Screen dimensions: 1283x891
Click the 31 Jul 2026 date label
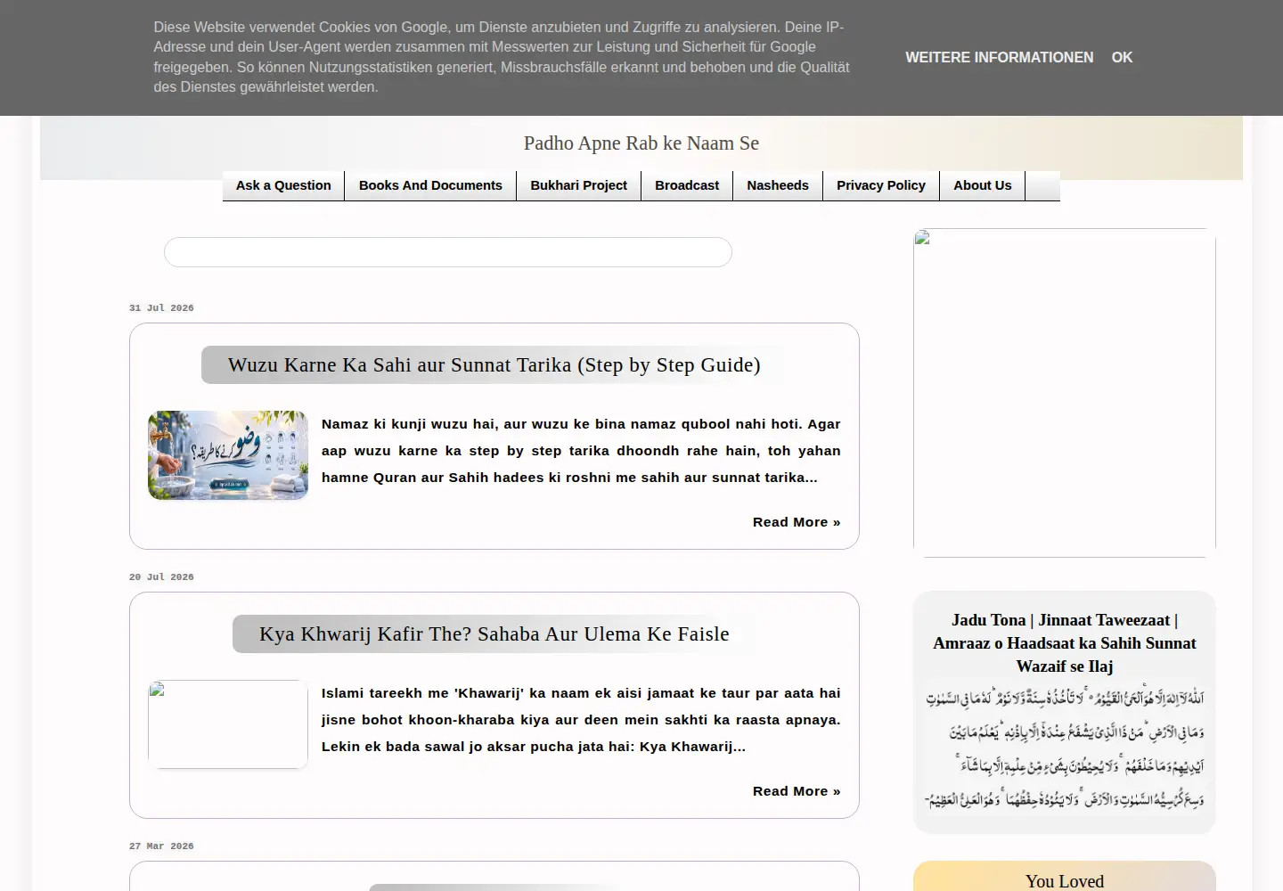161,308
